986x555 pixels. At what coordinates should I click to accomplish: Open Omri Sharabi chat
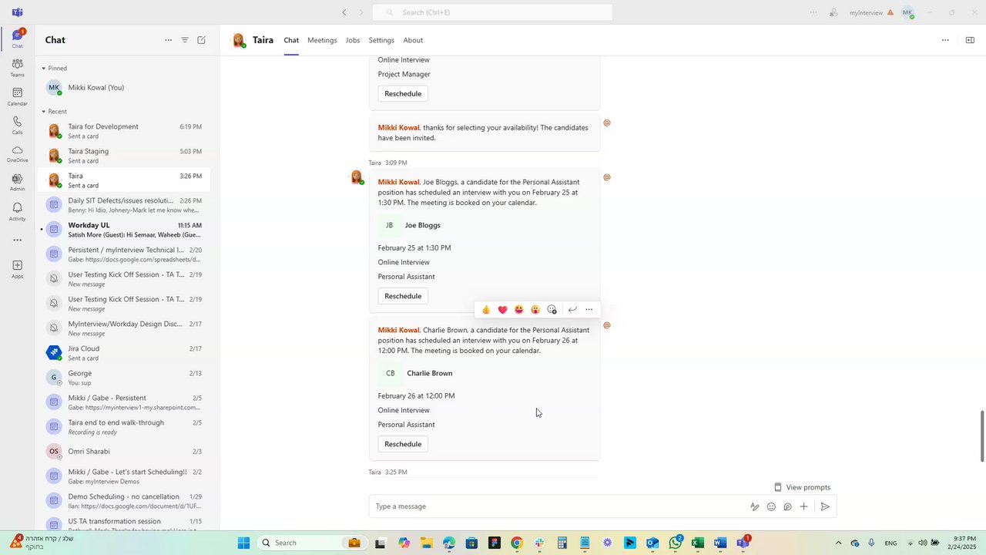123,451
